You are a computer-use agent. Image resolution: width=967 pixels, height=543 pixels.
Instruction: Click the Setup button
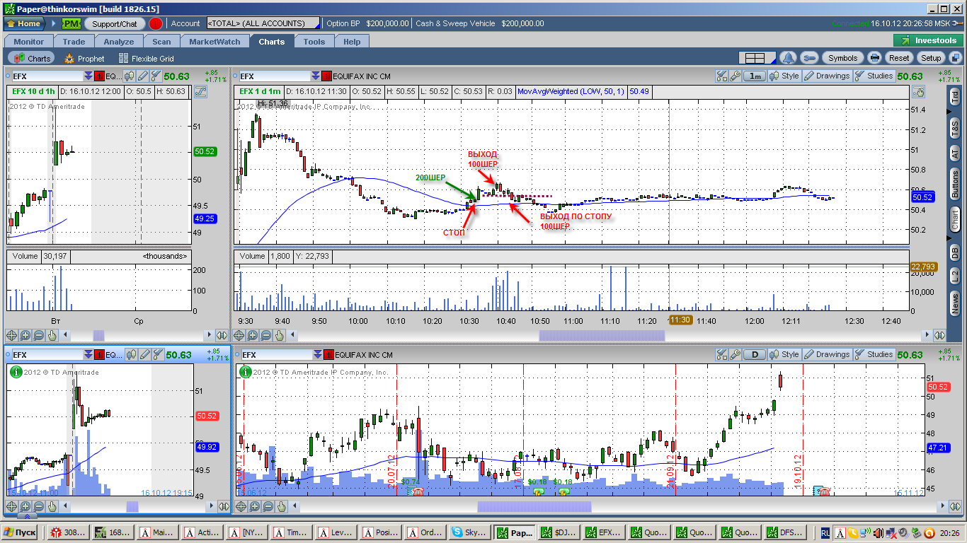point(931,58)
